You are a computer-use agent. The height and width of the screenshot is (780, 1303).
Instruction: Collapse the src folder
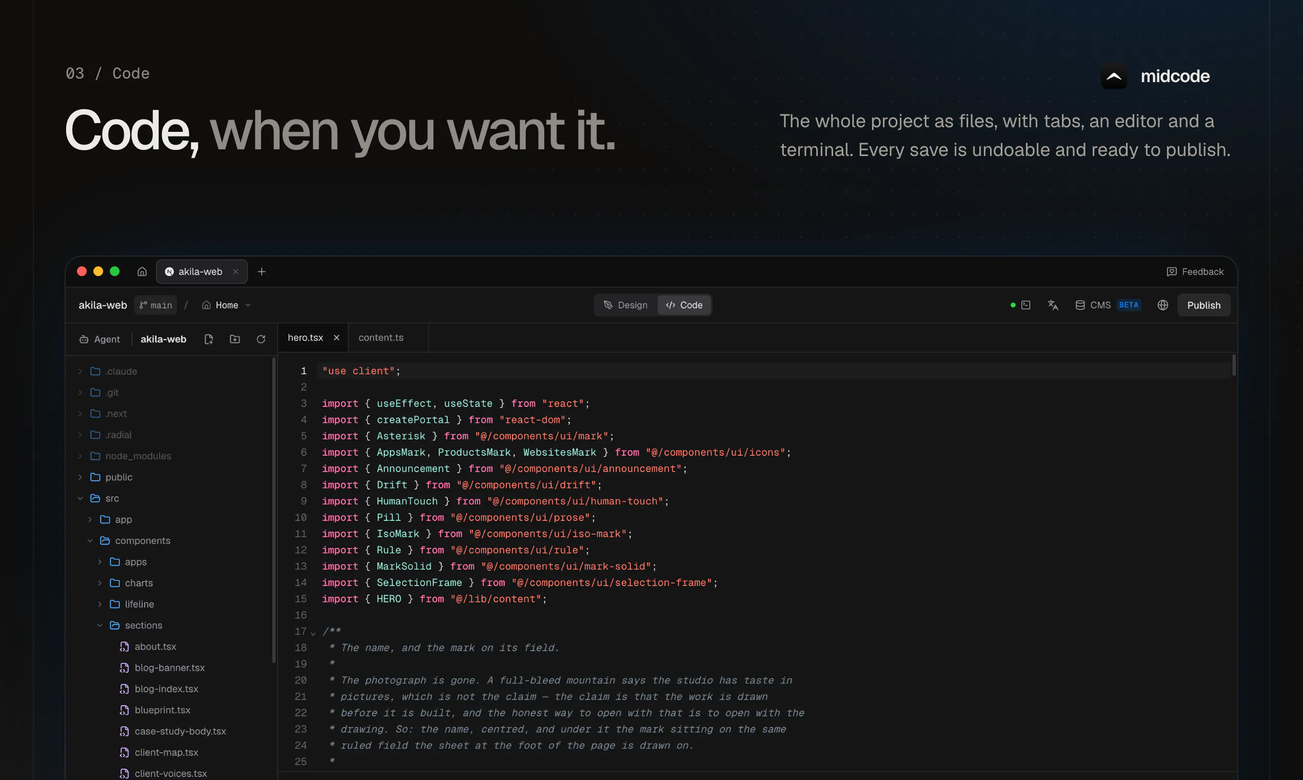coord(169,498)
